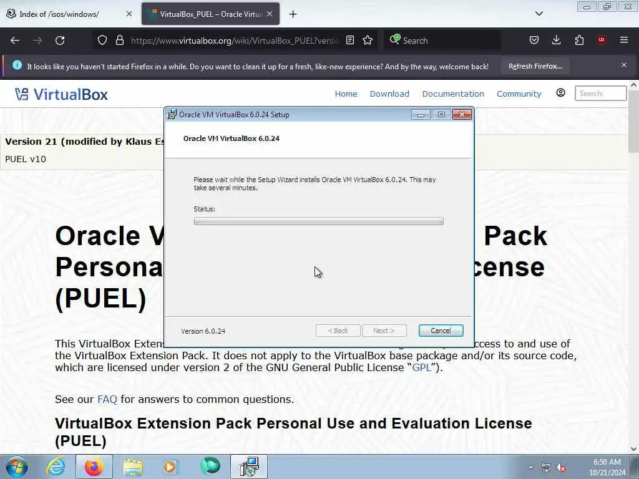Go back with Firefox back arrow
This screenshot has width=639, height=479.
point(15,41)
